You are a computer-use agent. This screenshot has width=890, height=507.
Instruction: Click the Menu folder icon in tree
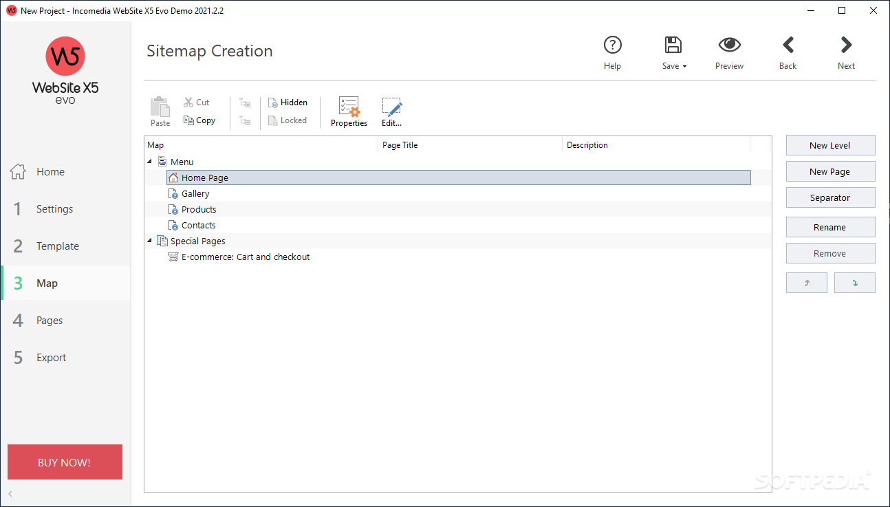(162, 162)
